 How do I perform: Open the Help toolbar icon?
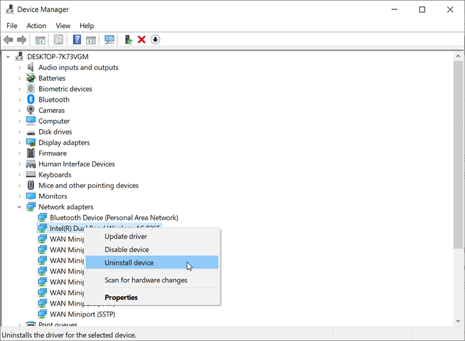pyautogui.click(x=76, y=40)
